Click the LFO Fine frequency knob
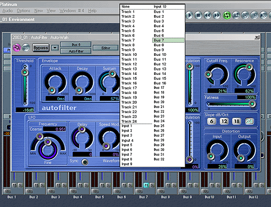Screen dimensions: 271x207 pos(48,150)
